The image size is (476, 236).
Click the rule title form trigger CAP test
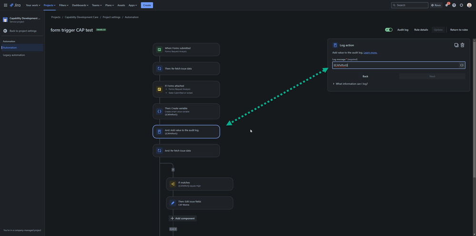coord(71,30)
